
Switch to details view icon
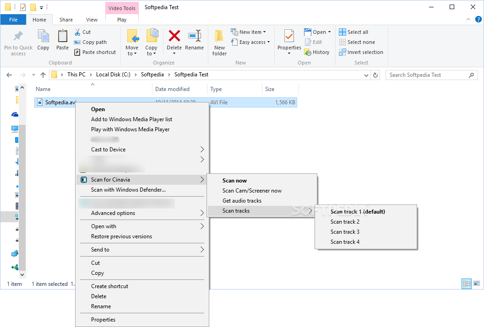click(467, 284)
